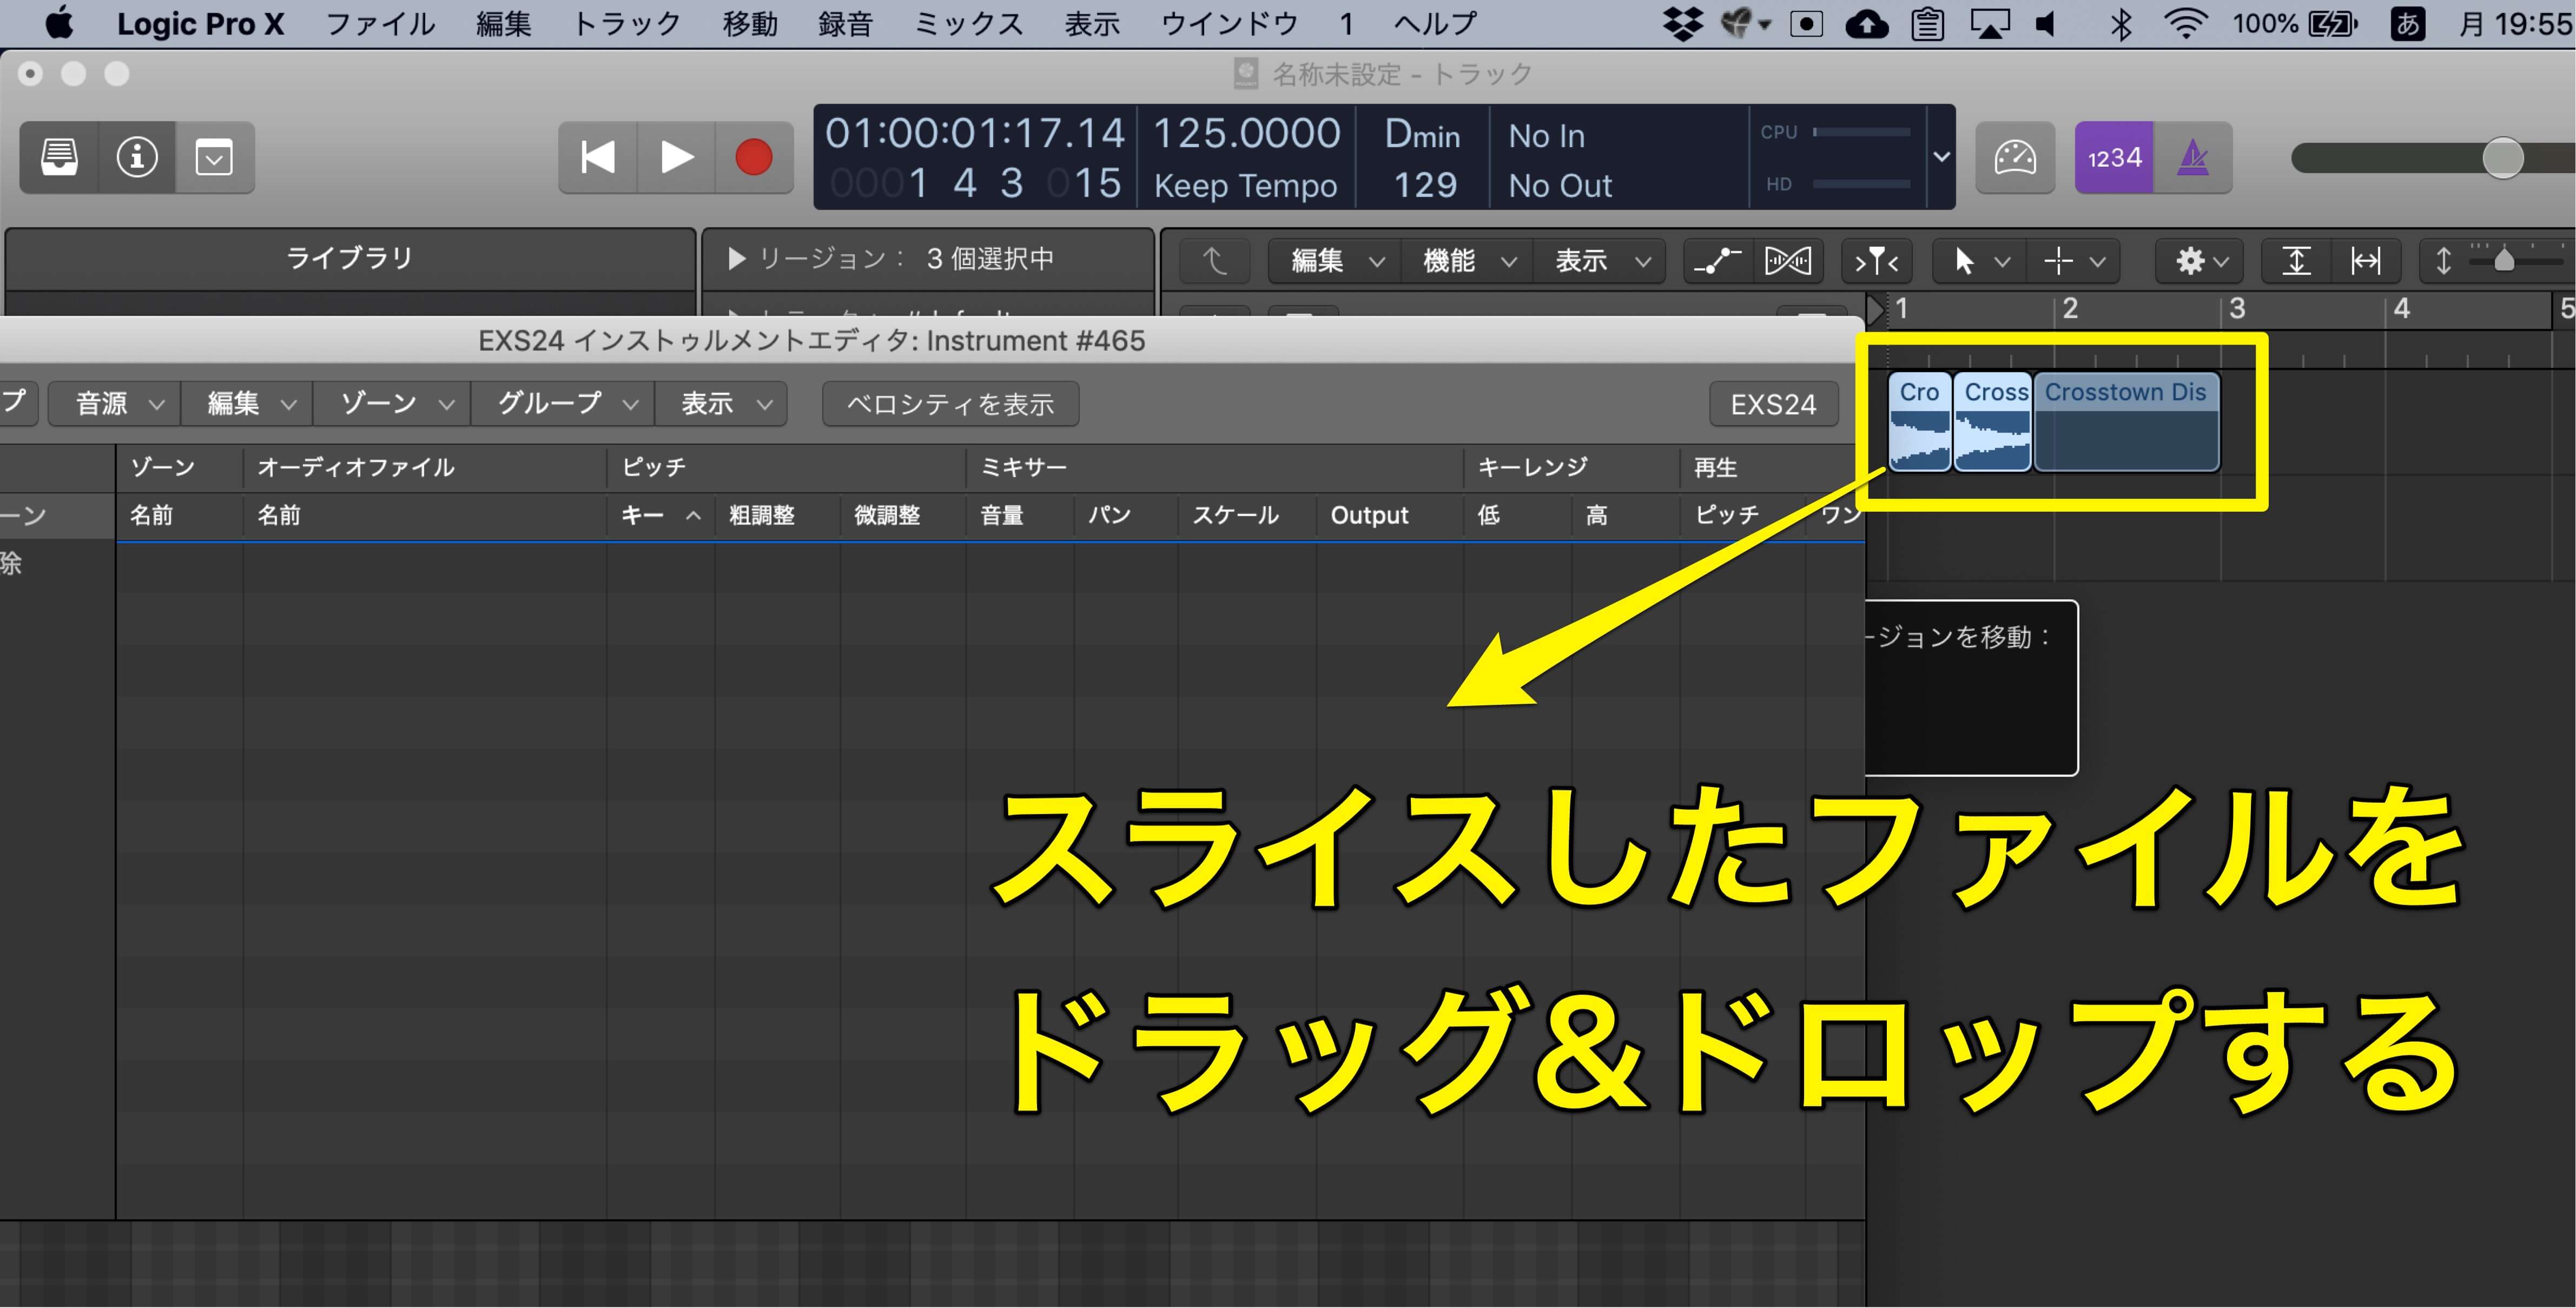Click the red Record button
Screen dimensions: 2576x1308
pos(754,158)
